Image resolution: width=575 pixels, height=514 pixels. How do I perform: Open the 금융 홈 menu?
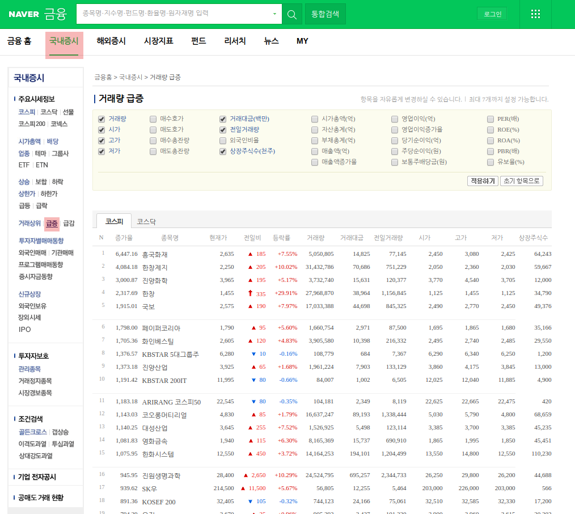pyautogui.click(x=19, y=41)
